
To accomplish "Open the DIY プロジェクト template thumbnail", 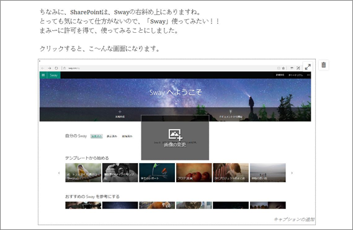I will (231, 172).
